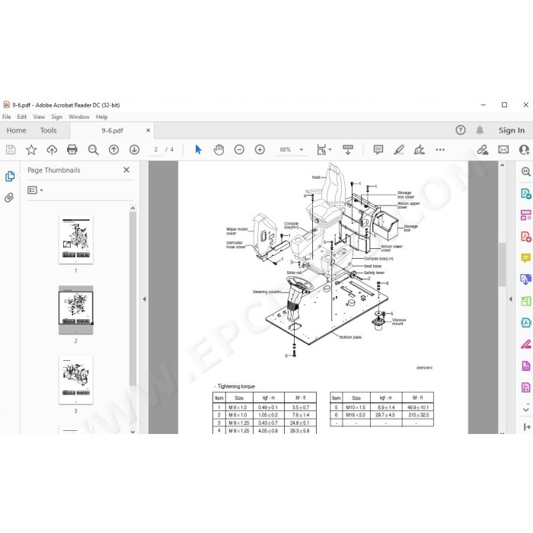Image resolution: width=533 pixels, height=533 pixels.
Task: Go to previous page arrow
Action: tap(114, 149)
